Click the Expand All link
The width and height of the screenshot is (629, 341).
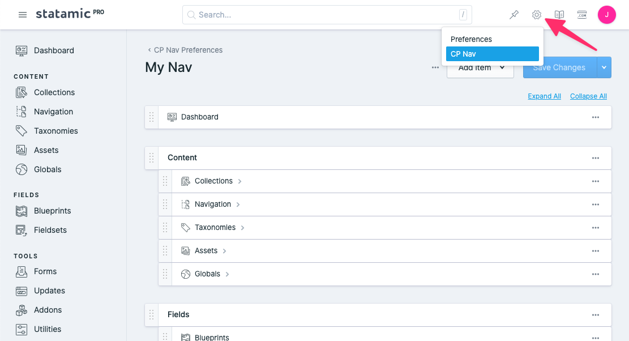pyautogui.click(x=544, y=96)
